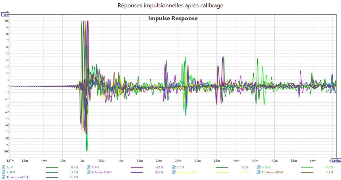Click the R-1 purple line color sample
This screenshot has width=341, height=180.
137,167
